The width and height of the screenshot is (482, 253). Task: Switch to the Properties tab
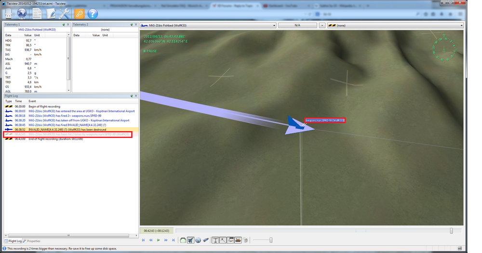pos(32,241)
